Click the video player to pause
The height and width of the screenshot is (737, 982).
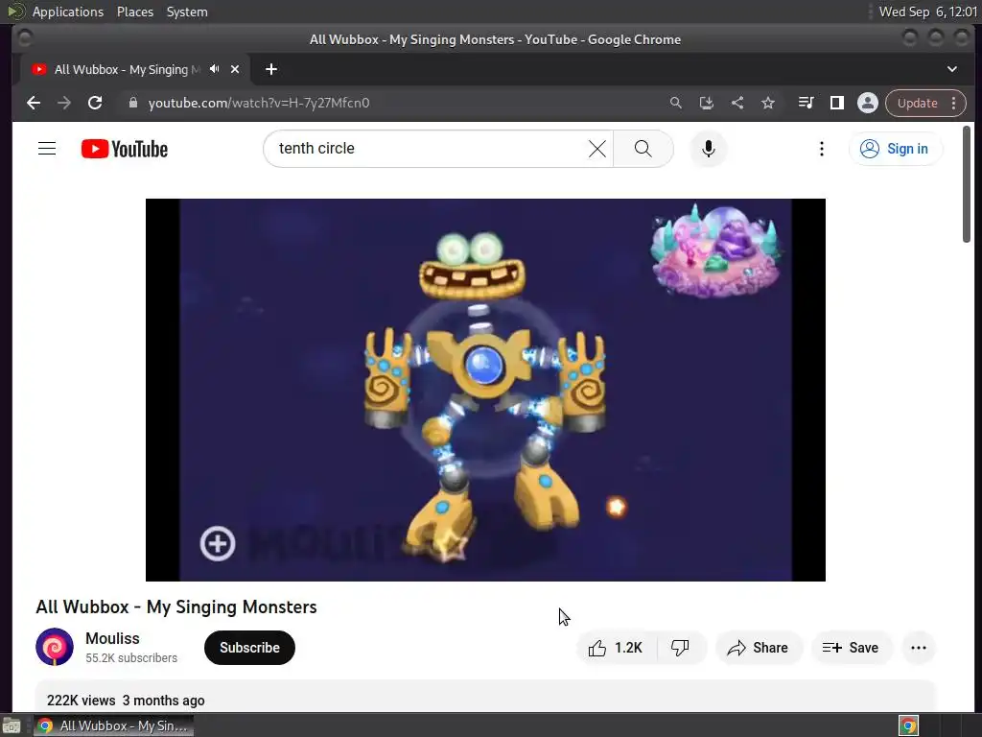coord(485,390)
